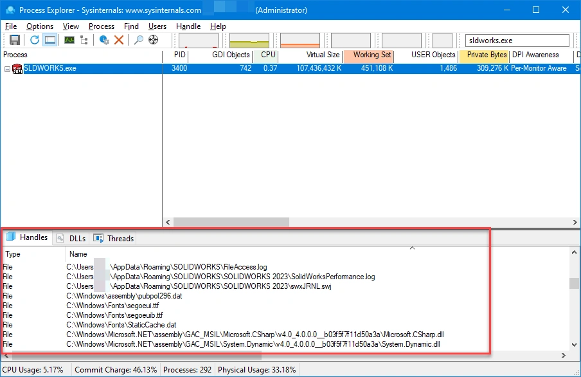Click the CPU Usage status bar entry

(33, 370)
